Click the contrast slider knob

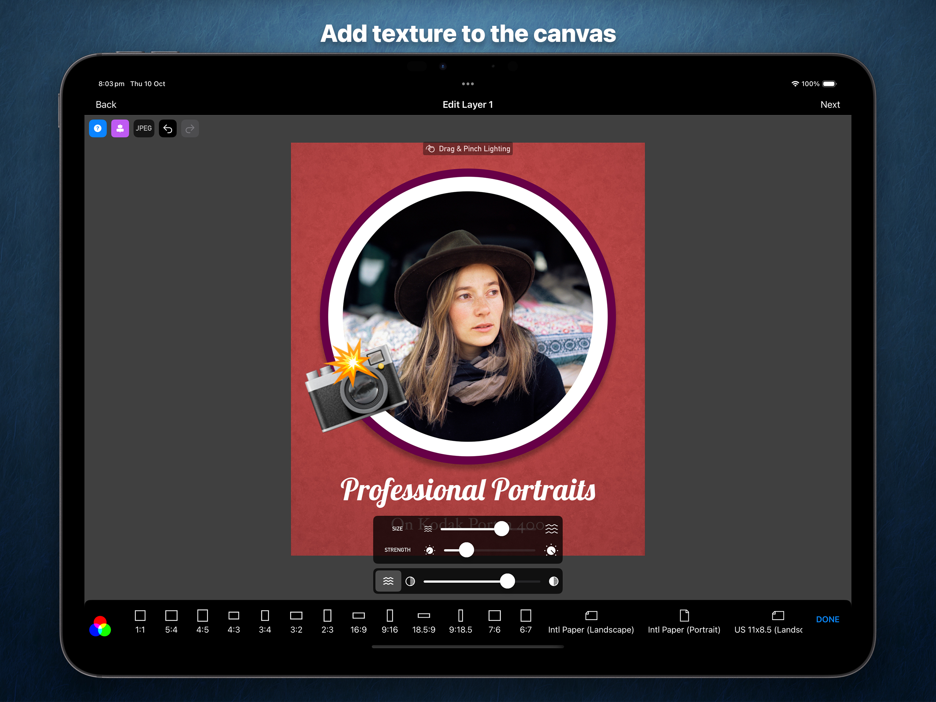click(507, 581)
